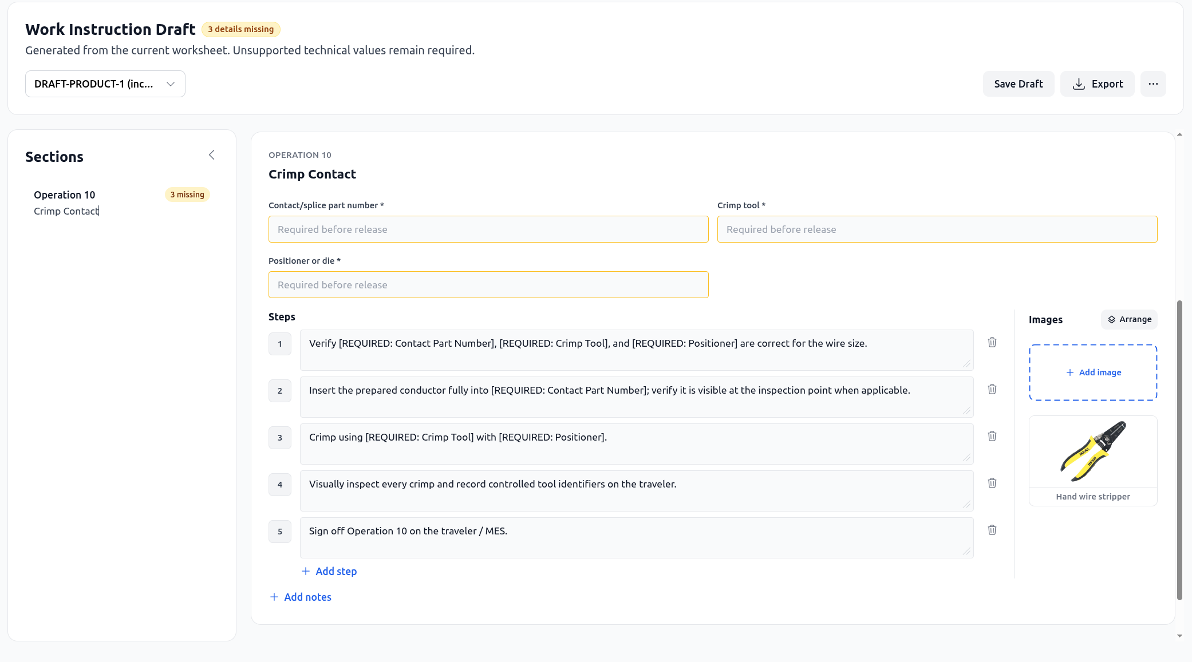
Task: Click the Arrange images button
Action: (x=1129, y=319)
